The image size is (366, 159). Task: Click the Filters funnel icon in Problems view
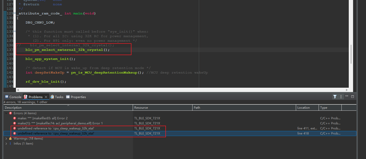pyautogui.click(x=335, y=97)
